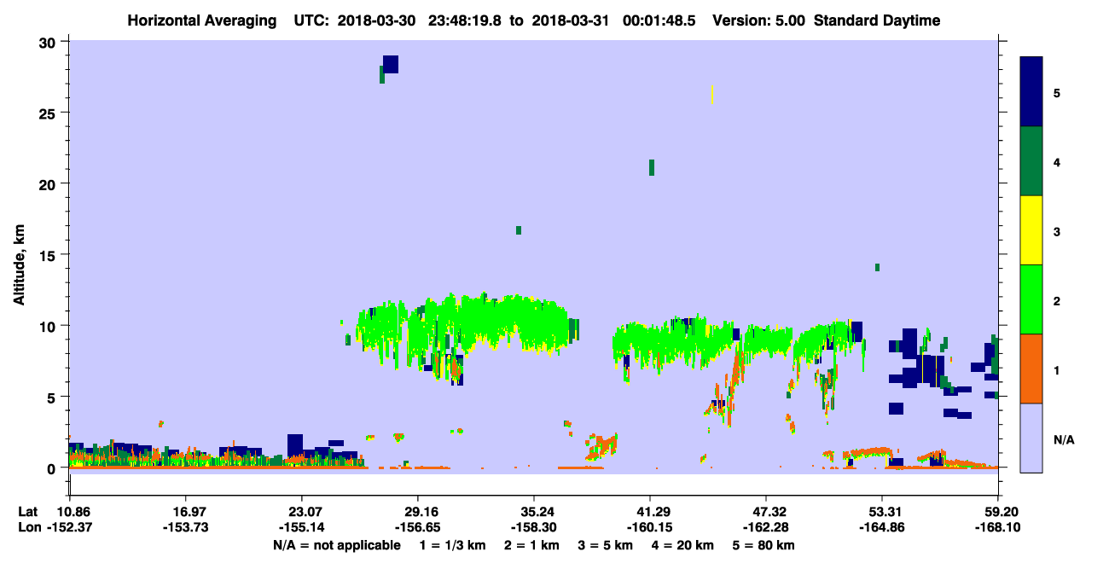Click the y-axis tick label 15
Viewport: 1109px width, 569px height.
49,255
